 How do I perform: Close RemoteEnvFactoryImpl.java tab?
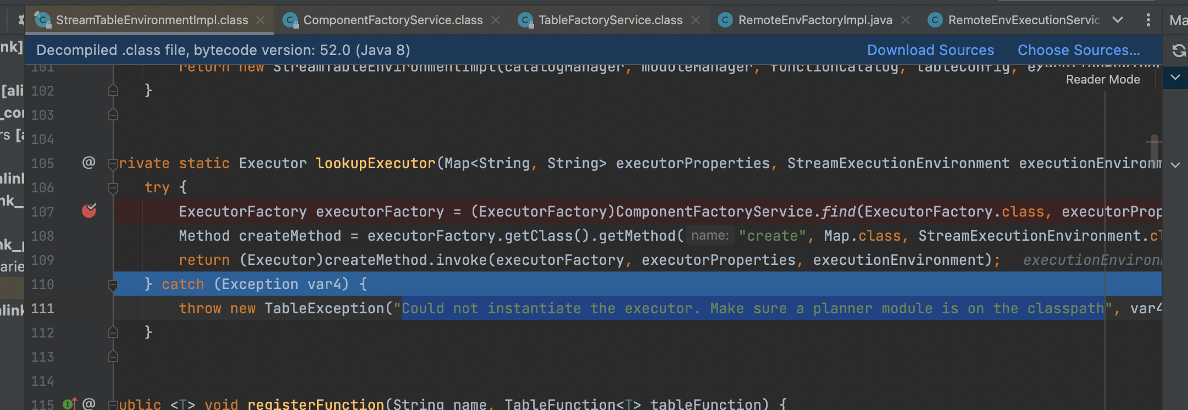click(x=906, y=20)
